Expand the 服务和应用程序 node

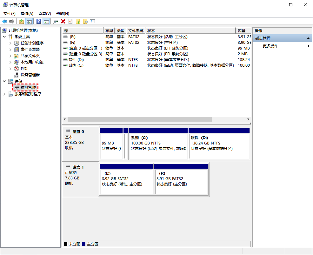(4, 94)
